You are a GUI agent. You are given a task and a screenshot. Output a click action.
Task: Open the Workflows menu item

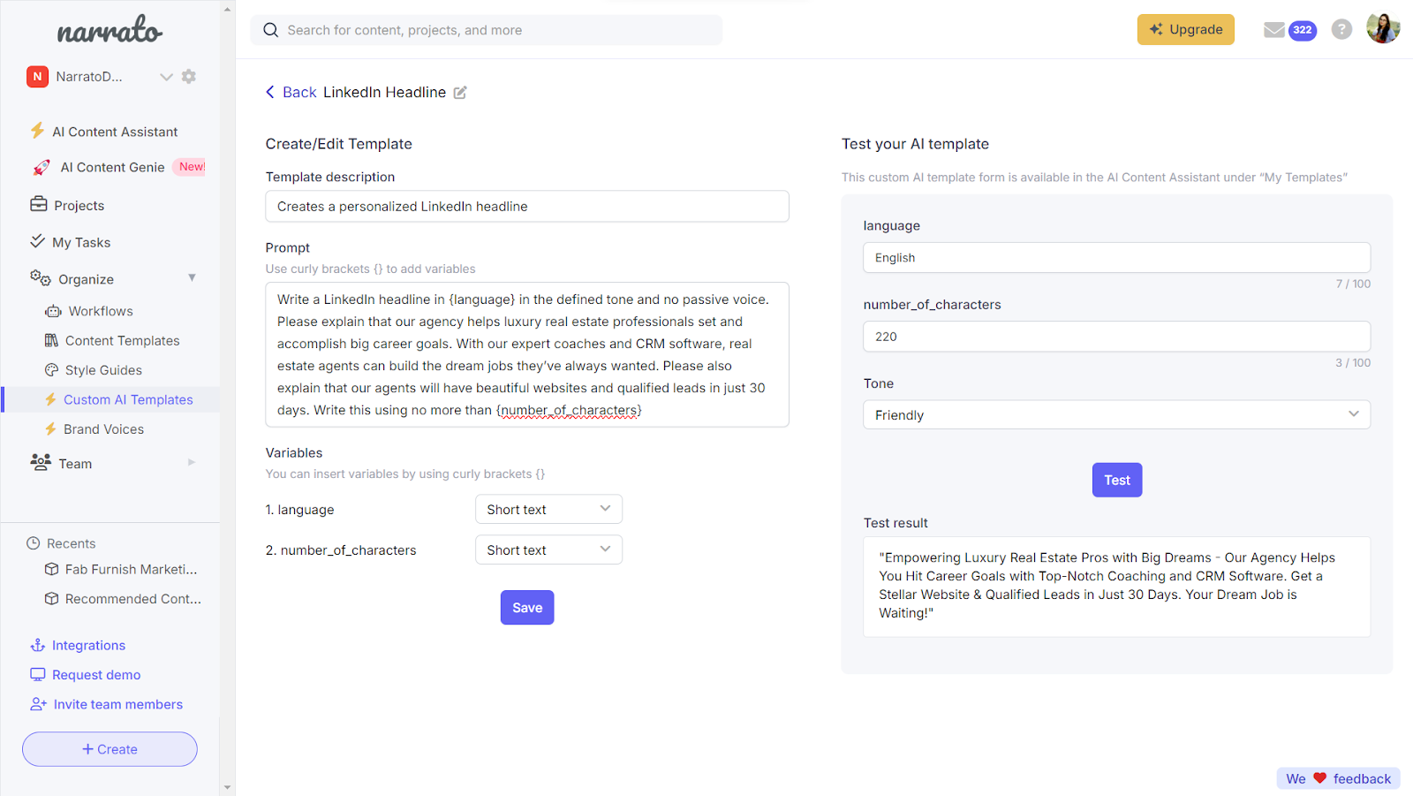[101, 311]
